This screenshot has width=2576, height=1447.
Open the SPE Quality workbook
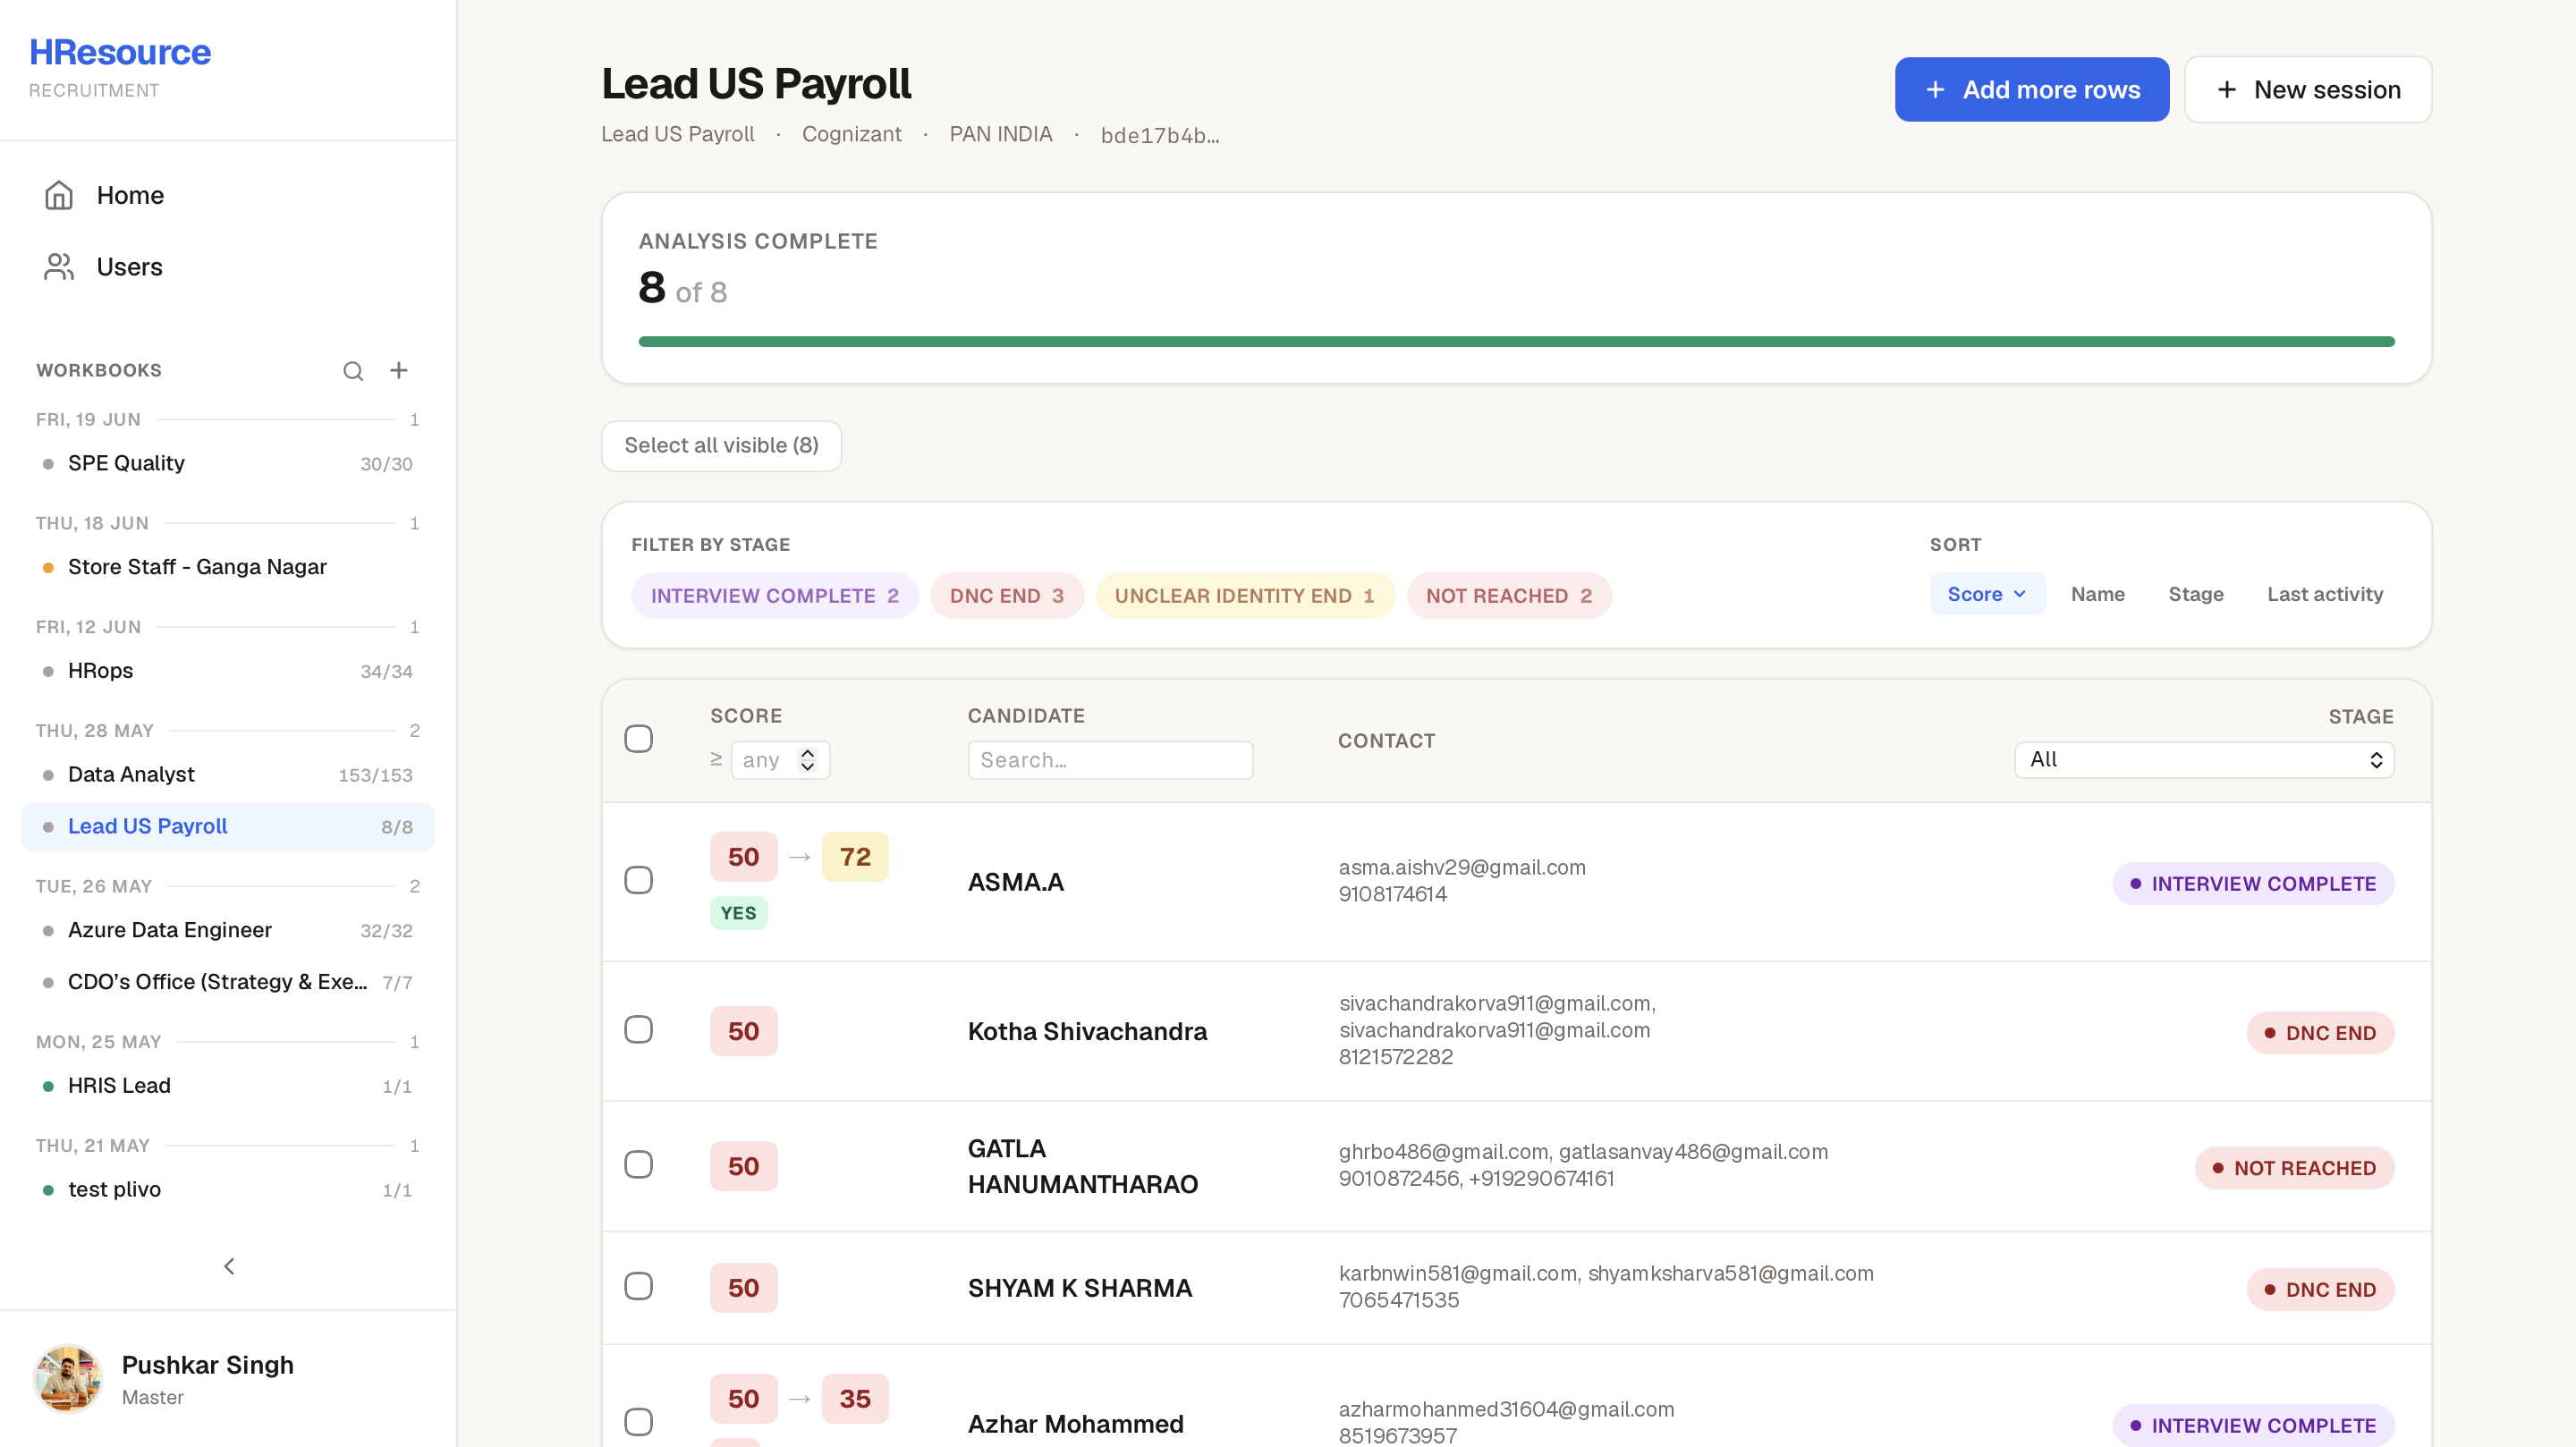pos(228,464)
